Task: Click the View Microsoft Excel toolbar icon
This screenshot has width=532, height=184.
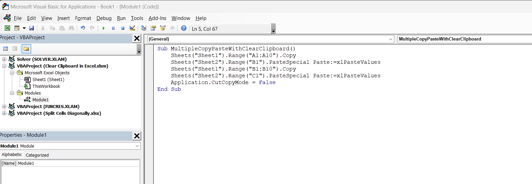Action: coord(7,28)
